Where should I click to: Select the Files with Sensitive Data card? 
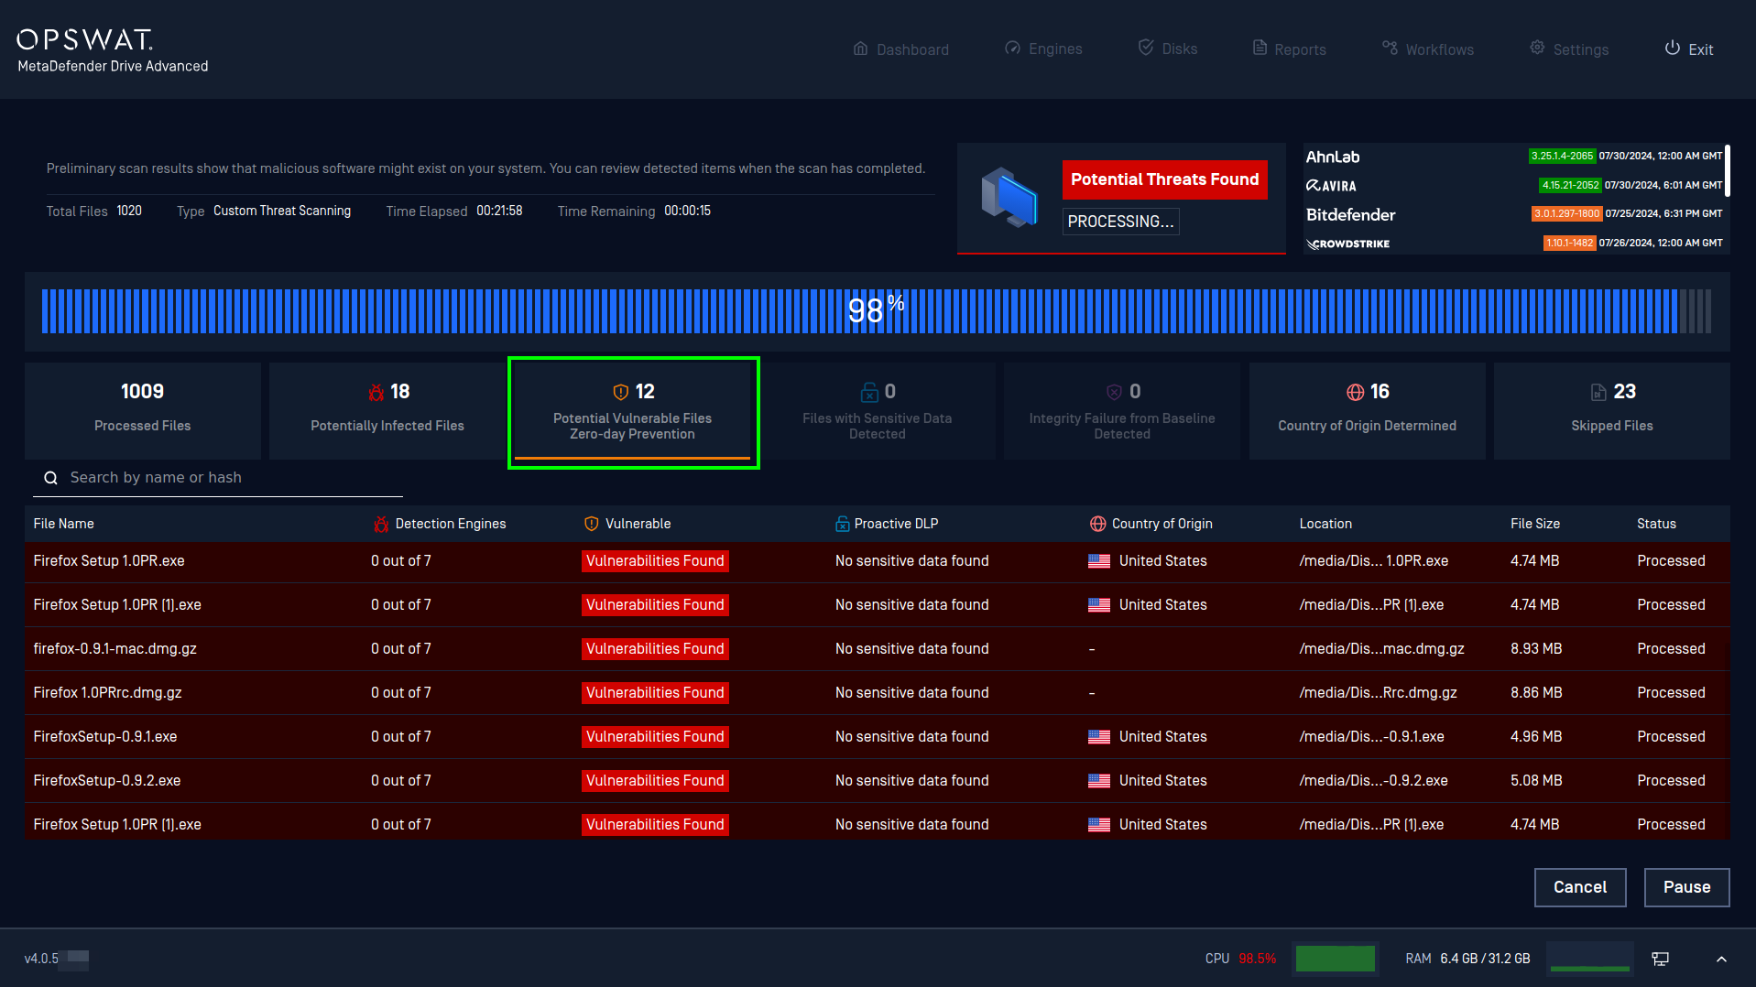(x=878, y=410)
